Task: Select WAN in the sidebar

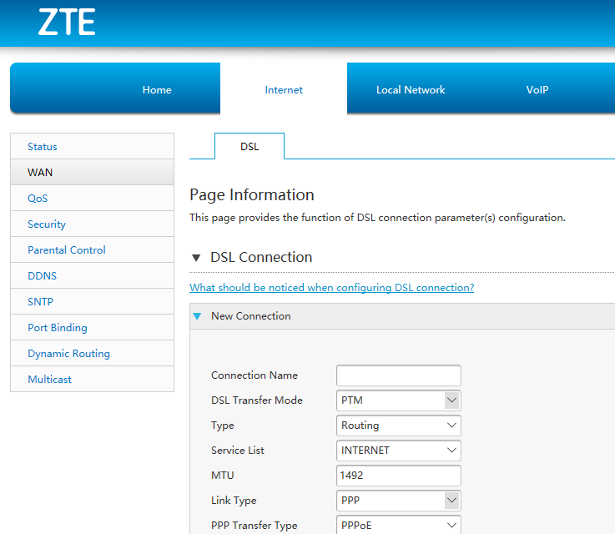Action: click(x=92, y=172)
